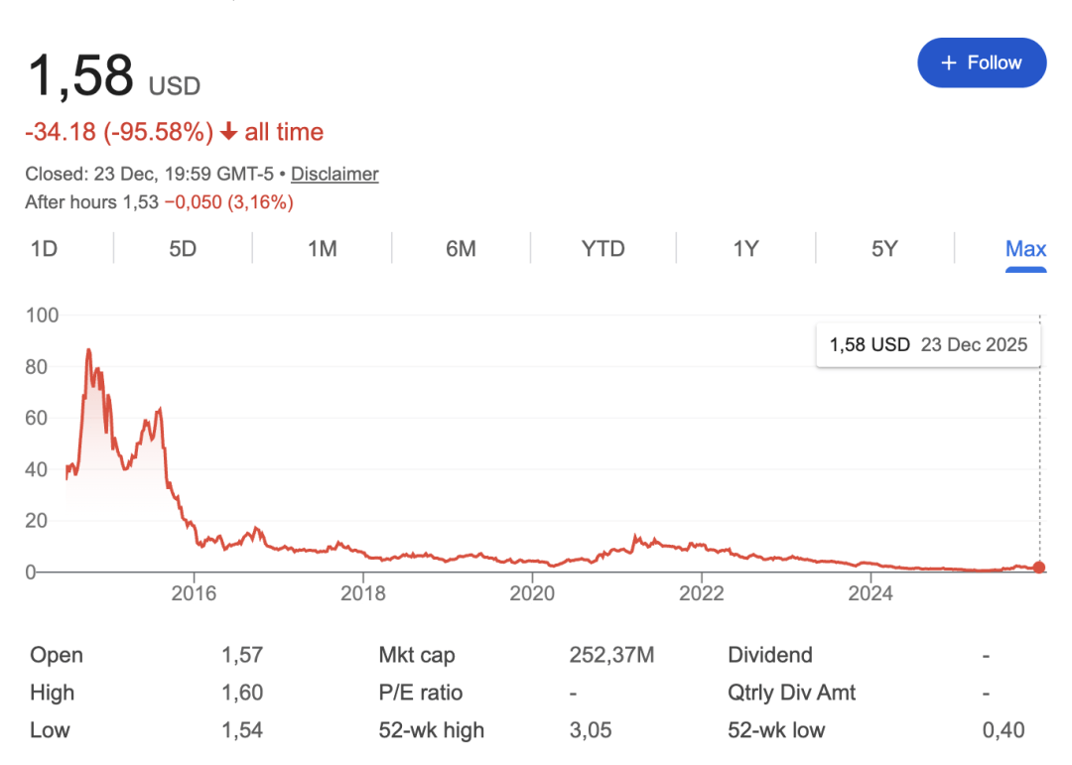Select the YTD tab
The width and height of the screenshot is (1072, 765).
click(x=603, y=248)
